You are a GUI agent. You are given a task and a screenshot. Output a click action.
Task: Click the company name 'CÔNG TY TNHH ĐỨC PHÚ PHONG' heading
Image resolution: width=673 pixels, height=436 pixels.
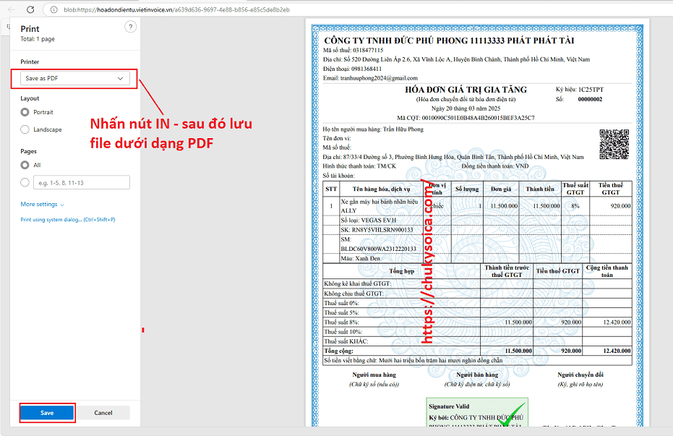[449, 40]
